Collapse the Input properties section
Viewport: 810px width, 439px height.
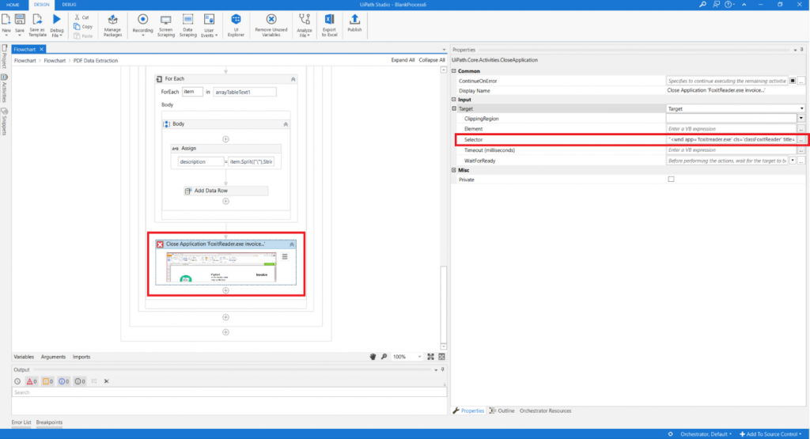(x=454, y=99)
